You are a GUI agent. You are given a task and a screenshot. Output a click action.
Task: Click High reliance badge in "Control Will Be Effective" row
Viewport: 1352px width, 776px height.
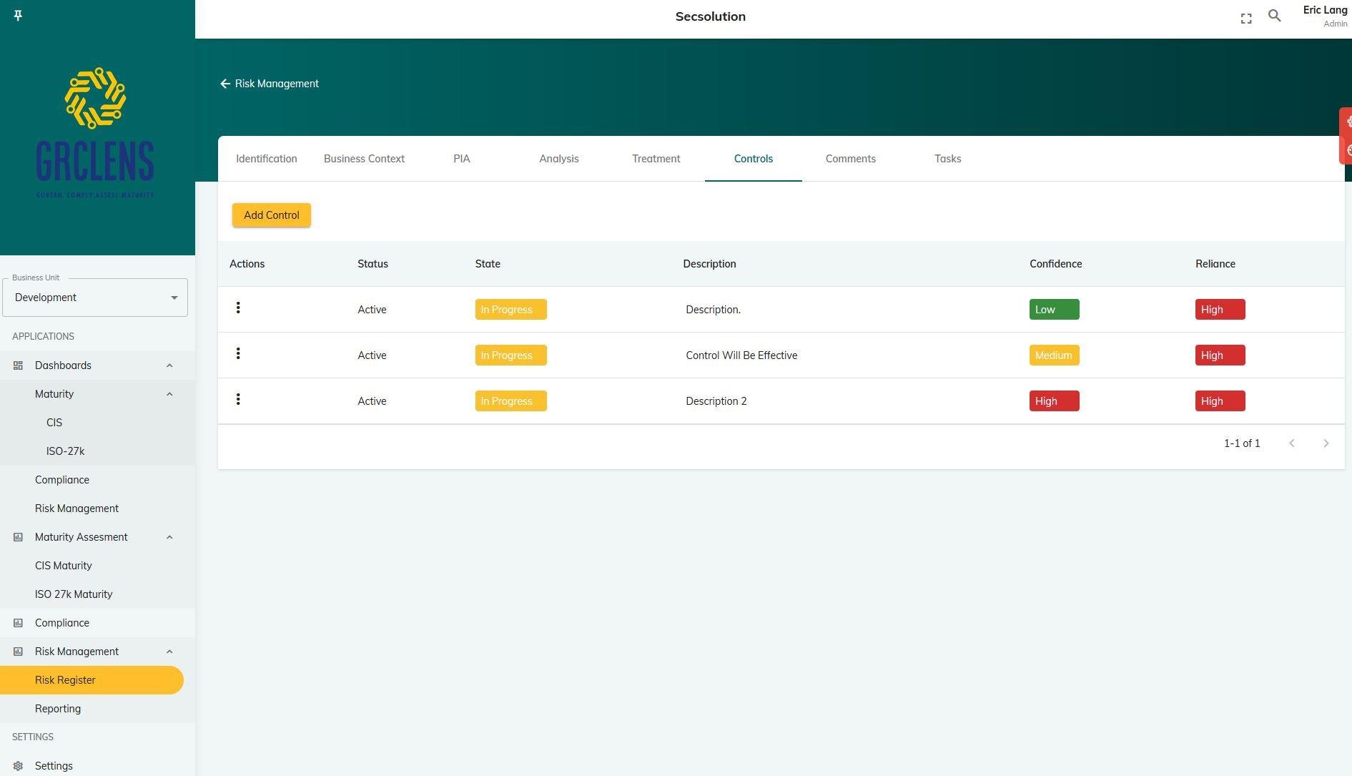(1220, 355)
